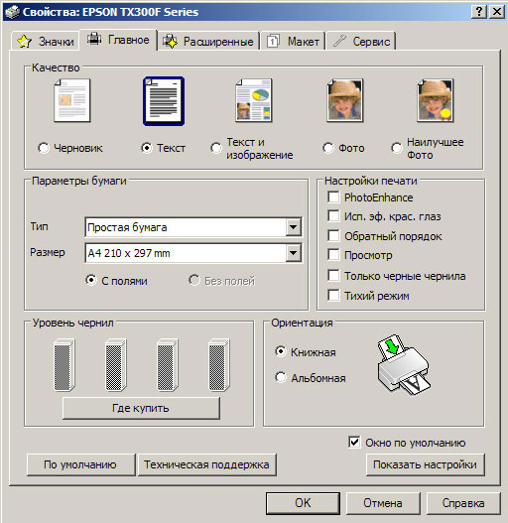The height and width of the screenshot is (523, 508).
Task: Enable the Только черные чернила checkbox
Action: click(333, 276)
